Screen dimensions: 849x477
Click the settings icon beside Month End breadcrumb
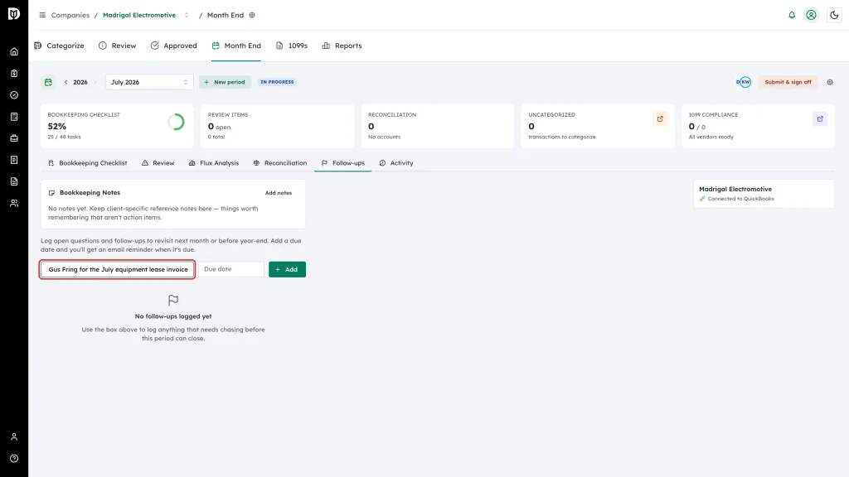pyautogui.click(x=252, y=15)
